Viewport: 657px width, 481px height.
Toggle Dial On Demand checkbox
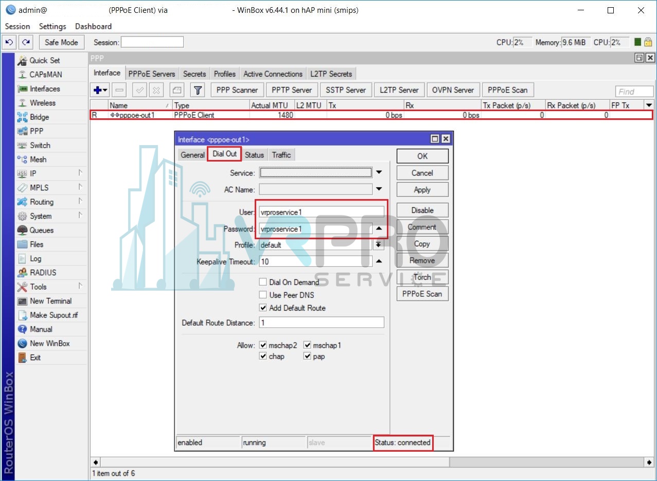coord(263,282)
